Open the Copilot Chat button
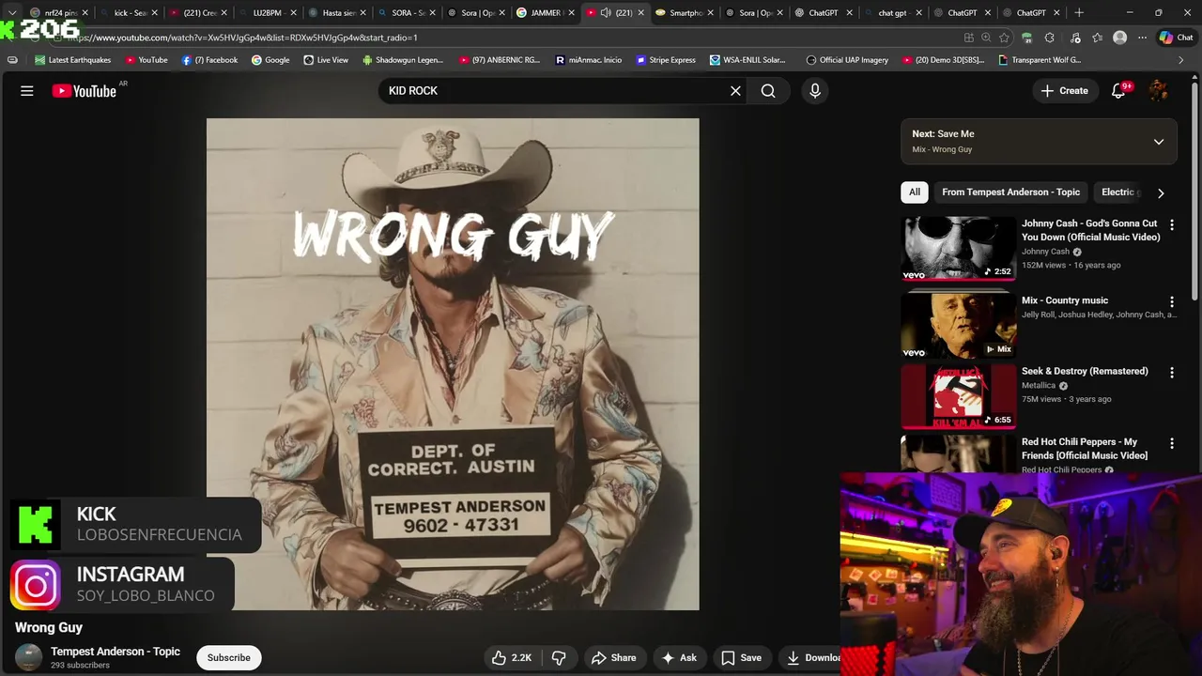The image size is (1202, 676). point(1177,38)
